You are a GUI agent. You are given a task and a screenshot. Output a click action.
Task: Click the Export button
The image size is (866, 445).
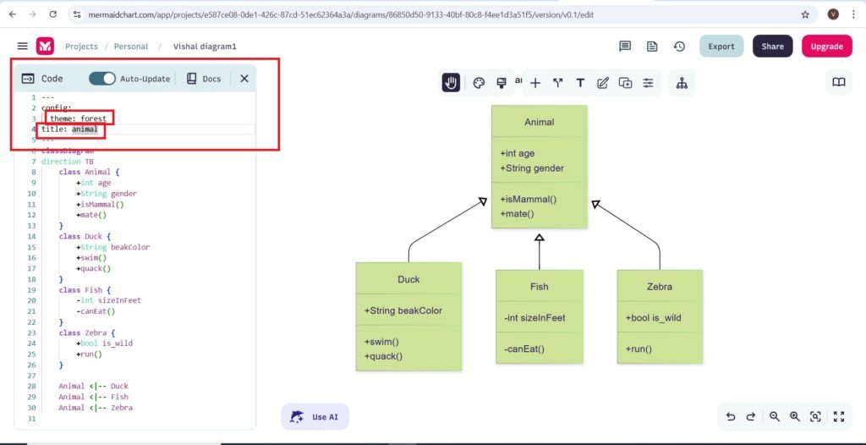[x=721, y=47]
